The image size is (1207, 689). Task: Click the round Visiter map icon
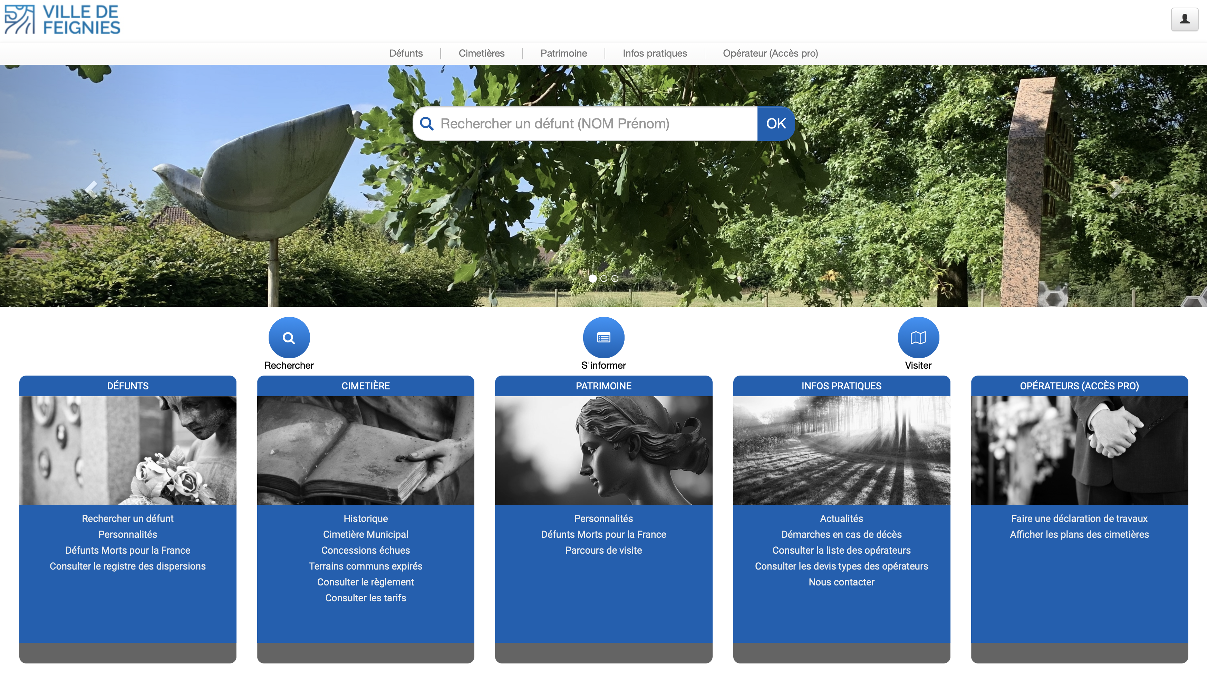tap(918, 337)
